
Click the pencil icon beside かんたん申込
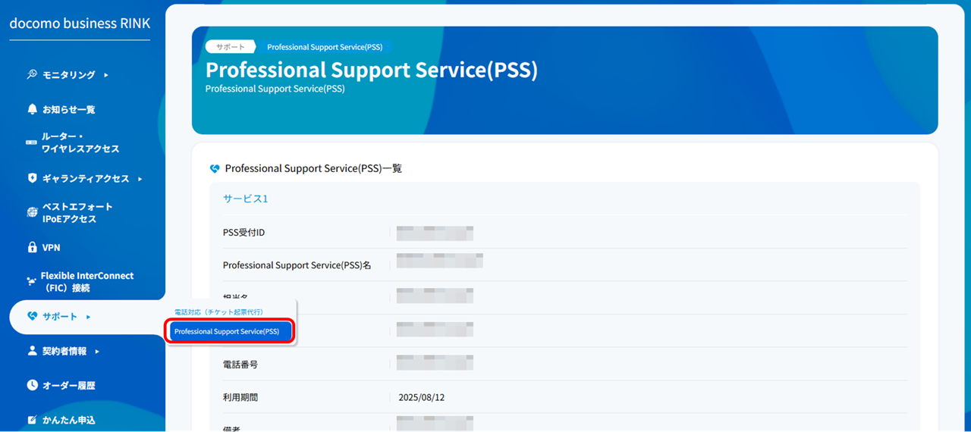[x=32, y=420]
